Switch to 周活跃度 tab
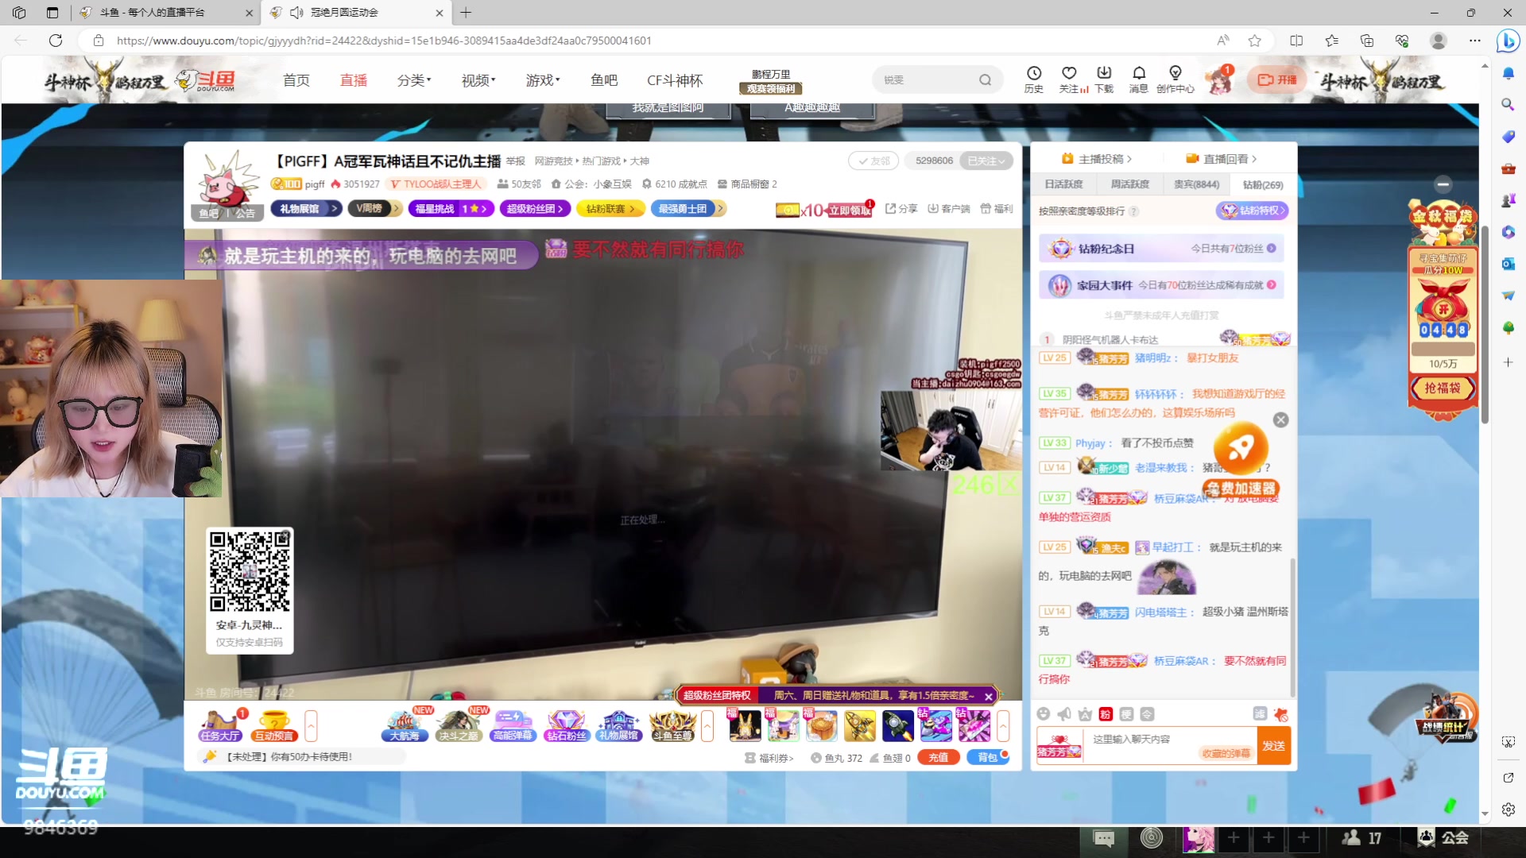Screen dimensions: 1526x858 (x=1129, y=184)
